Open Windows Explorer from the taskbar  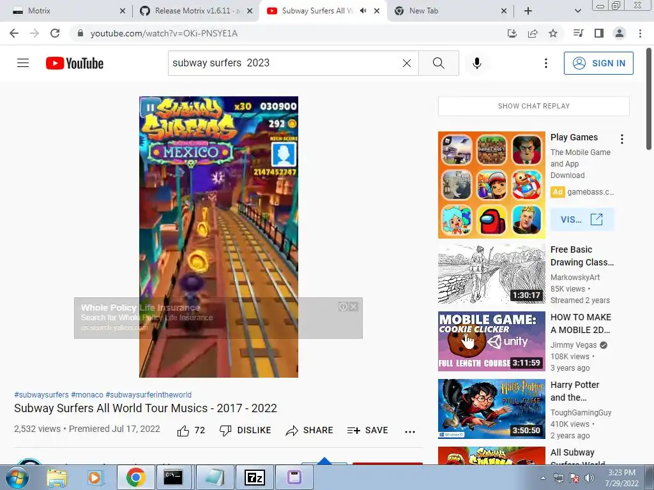tap(57, 477)
